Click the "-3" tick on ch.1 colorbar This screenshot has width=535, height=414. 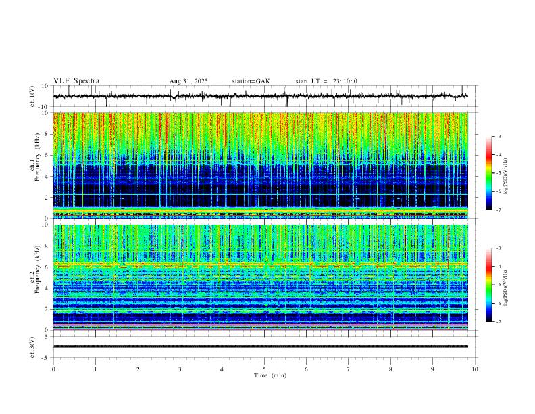498,136
